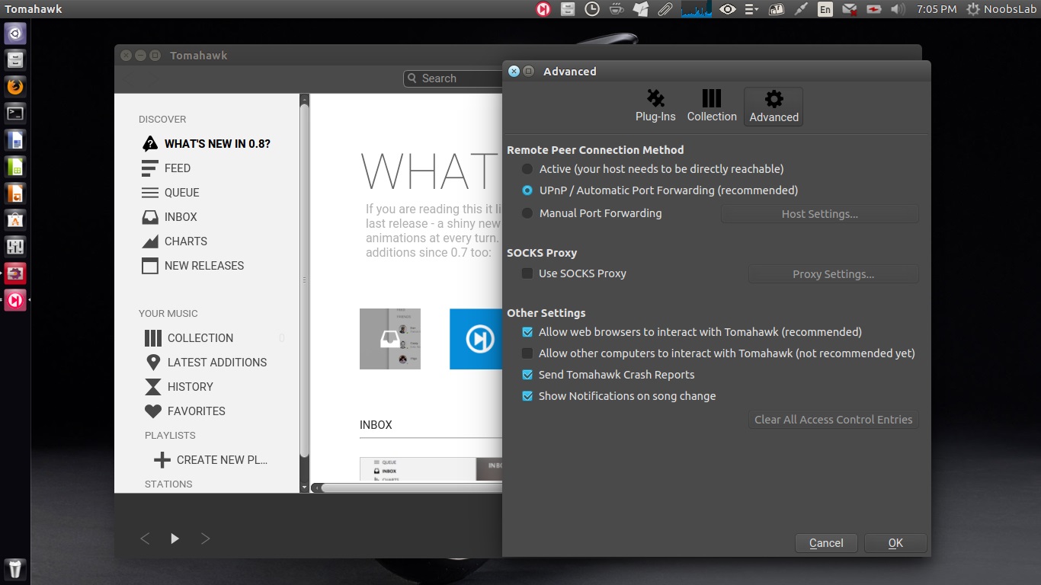Launch Firefox from the launcher
1041x585 pixels.
point(15,87)
